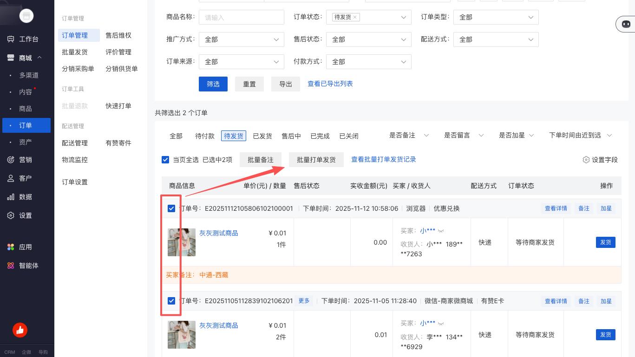Open the 智能体 agent icon
The height and width of the screenshot is (357, 635).
(11, 266)
